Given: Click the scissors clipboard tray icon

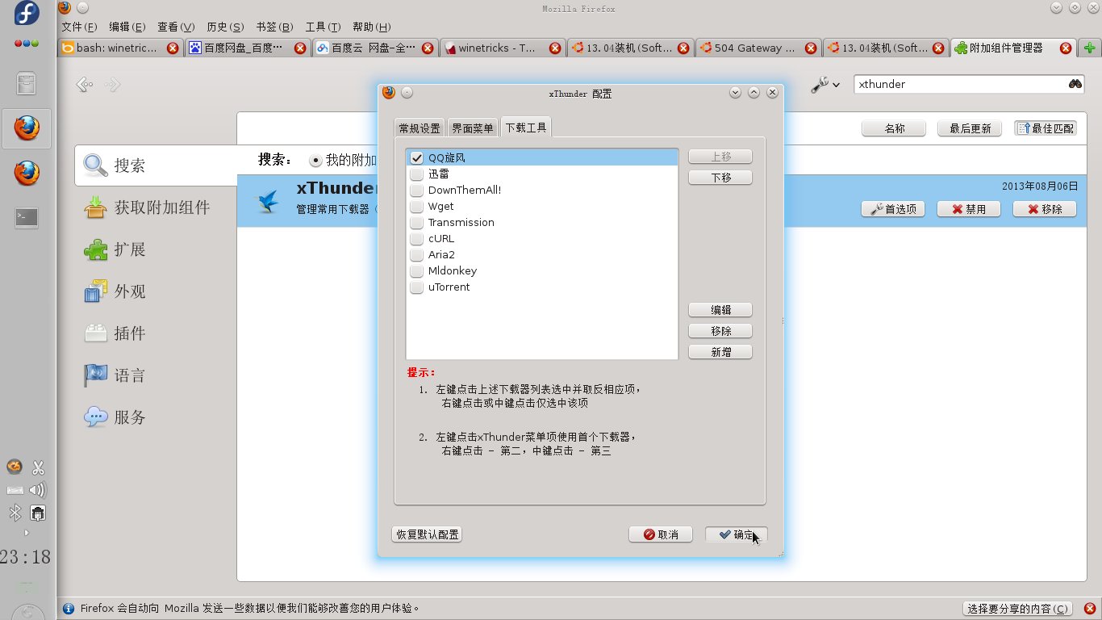Looking at the screenshot, I should point(37,467).
